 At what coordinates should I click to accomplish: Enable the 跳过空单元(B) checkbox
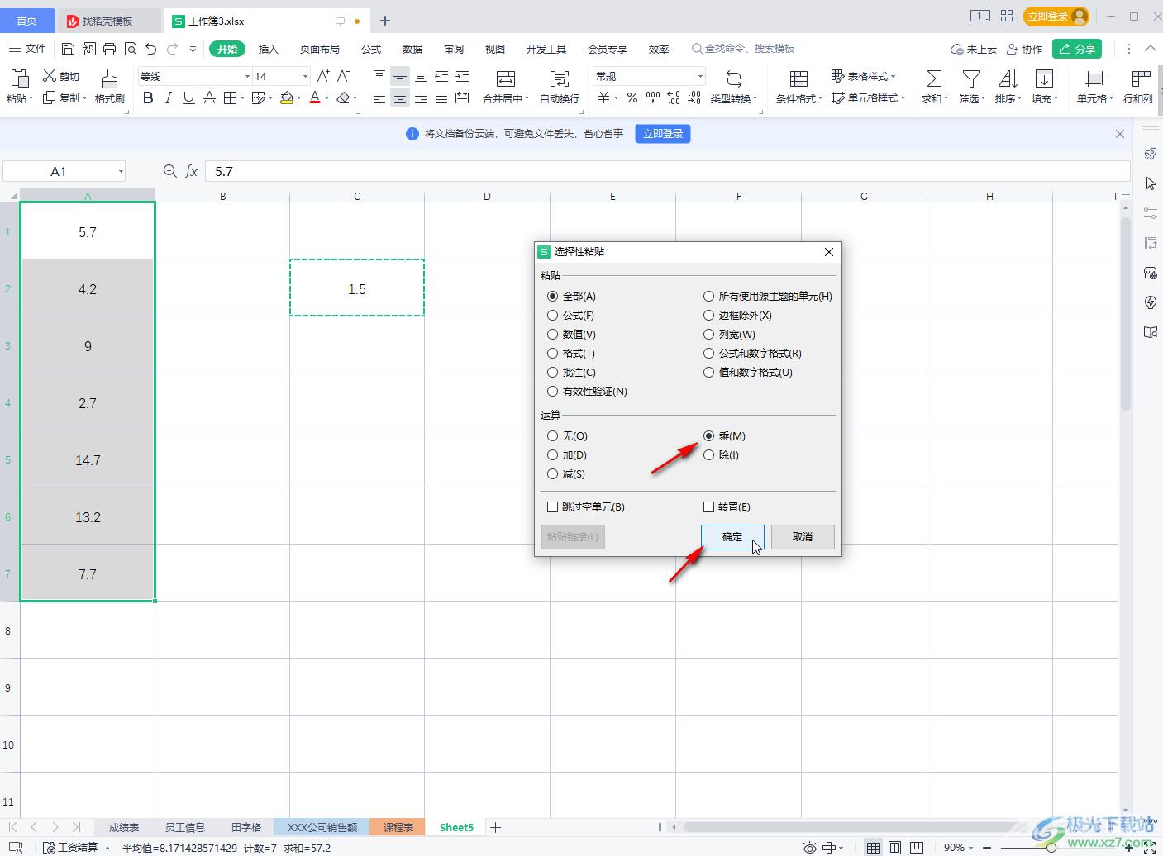tap(553, 506)
